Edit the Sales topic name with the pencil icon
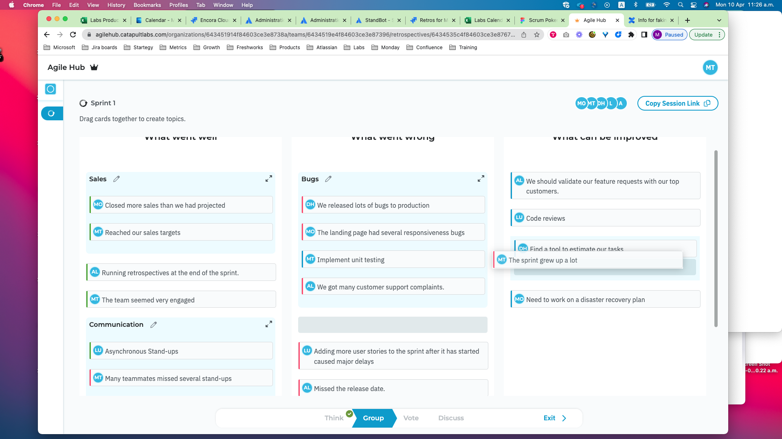The image size is (782, 439). click(x=116, y=179)
